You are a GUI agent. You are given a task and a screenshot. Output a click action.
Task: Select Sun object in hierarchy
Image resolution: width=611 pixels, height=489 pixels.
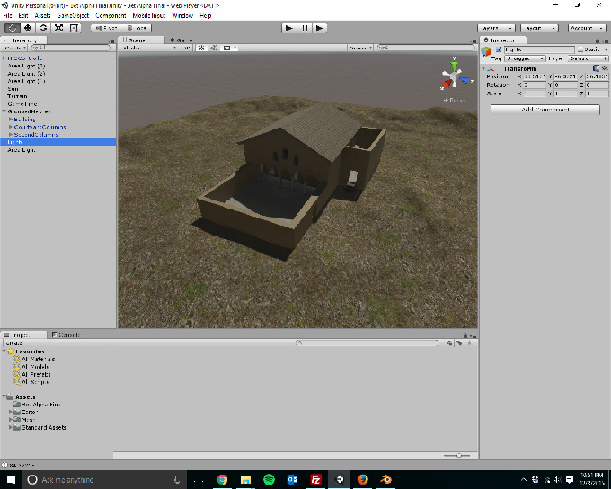click(13, 89)
